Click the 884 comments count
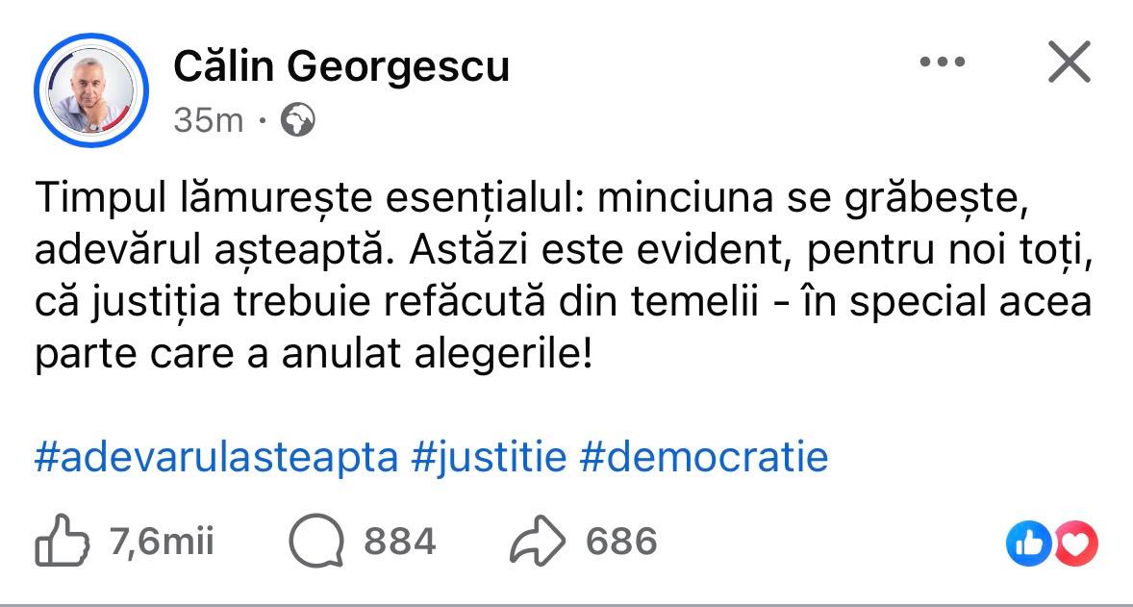 399,543
